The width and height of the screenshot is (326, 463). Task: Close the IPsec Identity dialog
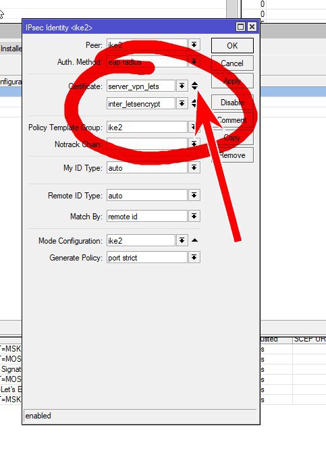[x=252, y=27]
